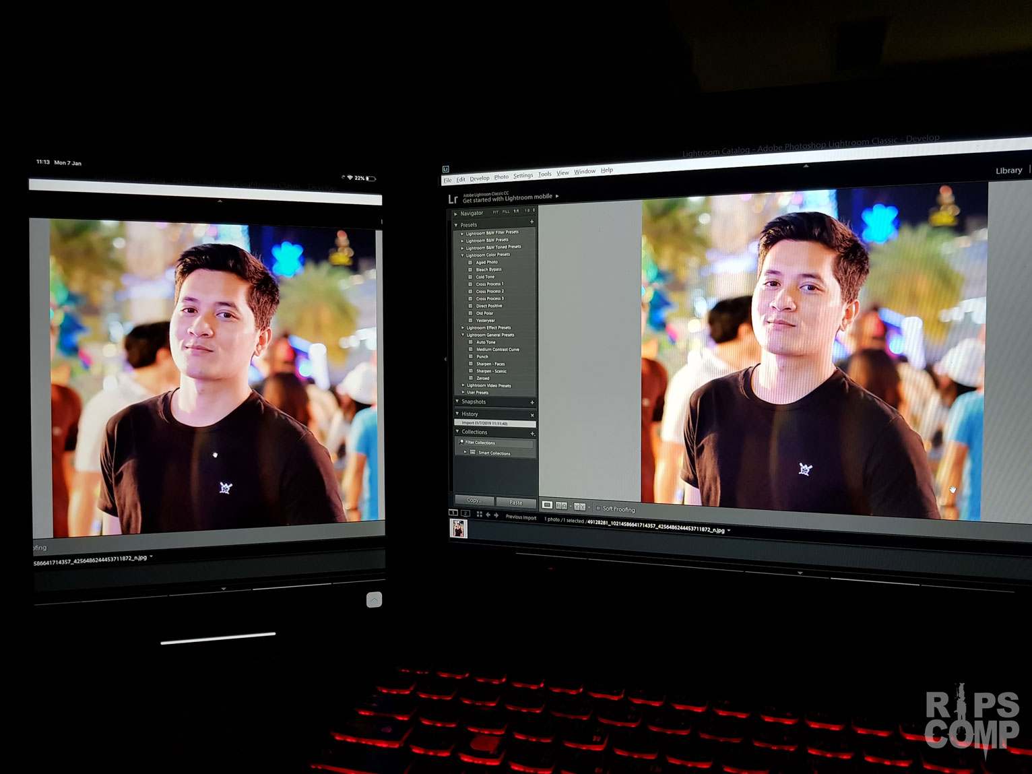The height and width of the screenshot is (774, 1032).
Task: Collapse the Presets panel
Action: pyautogui.click(x=457, y=225)
